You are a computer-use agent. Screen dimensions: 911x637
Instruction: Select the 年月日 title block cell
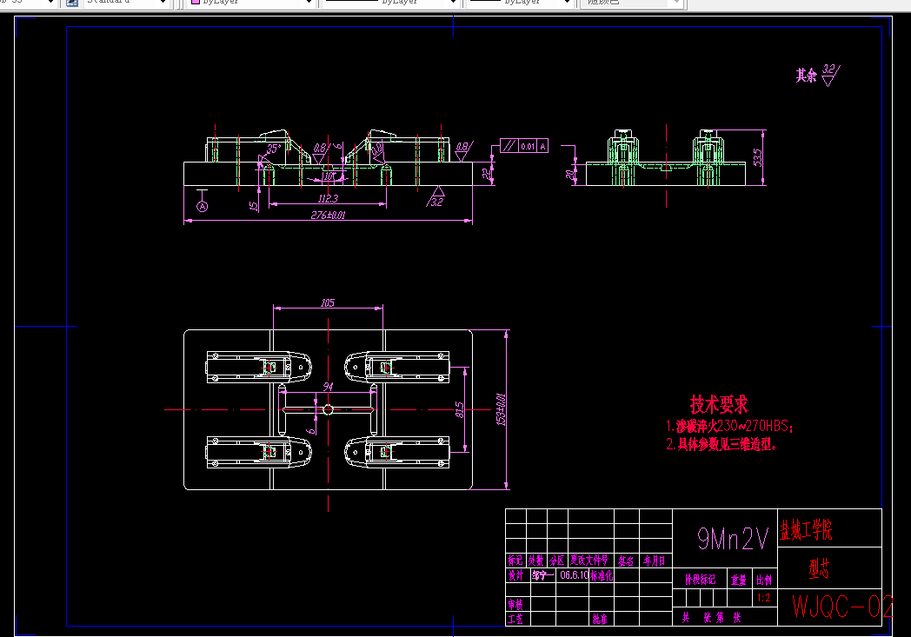pos(655,561)
